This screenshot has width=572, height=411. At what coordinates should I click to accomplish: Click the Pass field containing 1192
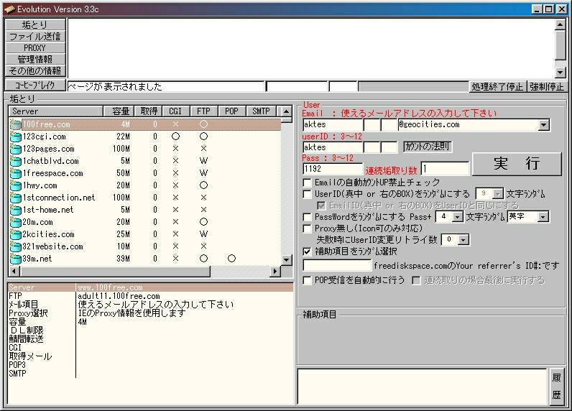coord(333,169)
